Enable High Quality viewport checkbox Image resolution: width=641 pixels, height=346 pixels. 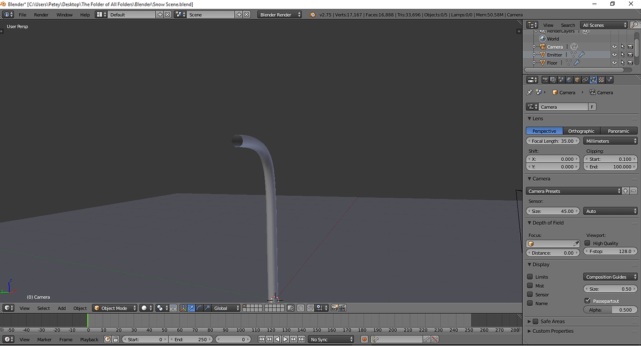pyautogui.click(x=587, y=243)
